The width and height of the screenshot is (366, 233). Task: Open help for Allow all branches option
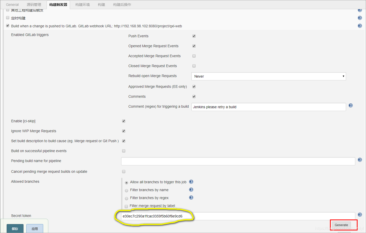(191, 182)
